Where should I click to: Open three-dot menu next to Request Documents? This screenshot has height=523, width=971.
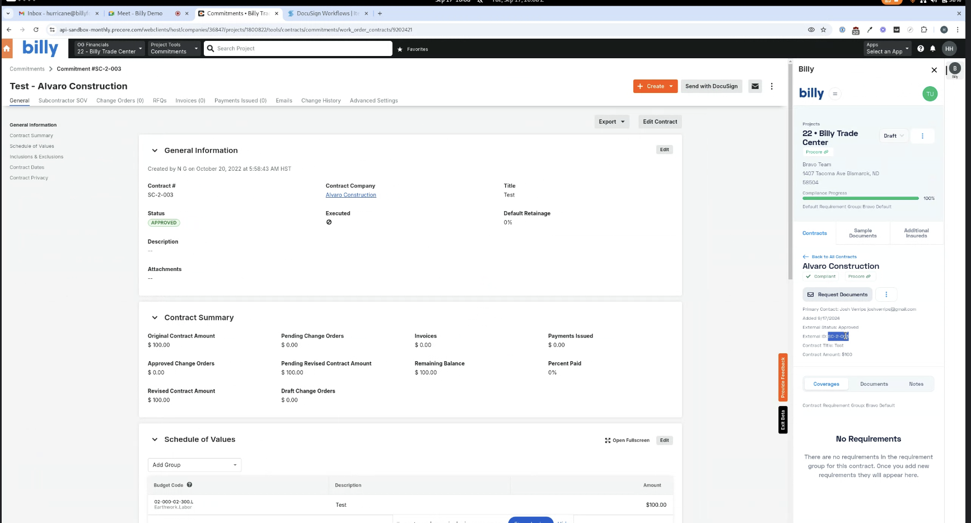click(x=886, y=295)
